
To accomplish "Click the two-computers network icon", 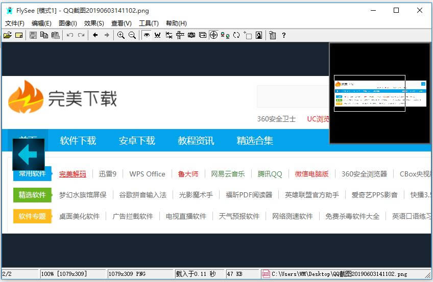I will click(225, 35).
